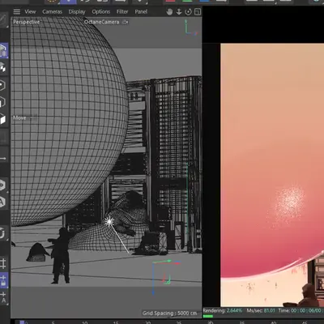Viewport: 324px width, 324px height.
Task: Click the viewport dolly arrows icon
Action: pos(179,12)
